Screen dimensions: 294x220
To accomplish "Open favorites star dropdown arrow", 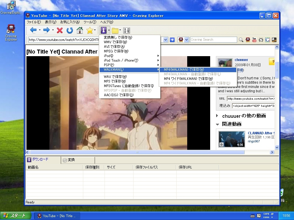I will coord(95,30).
